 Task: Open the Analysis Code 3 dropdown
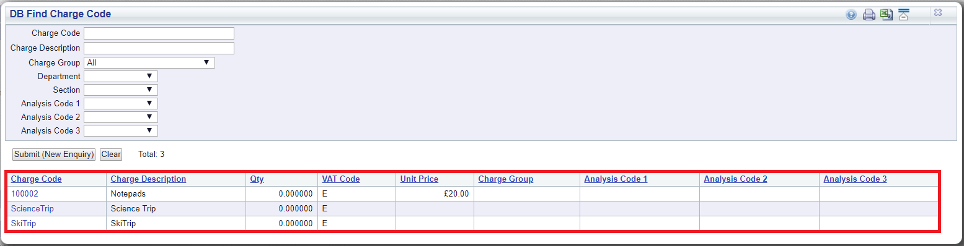tap(121, 130)
